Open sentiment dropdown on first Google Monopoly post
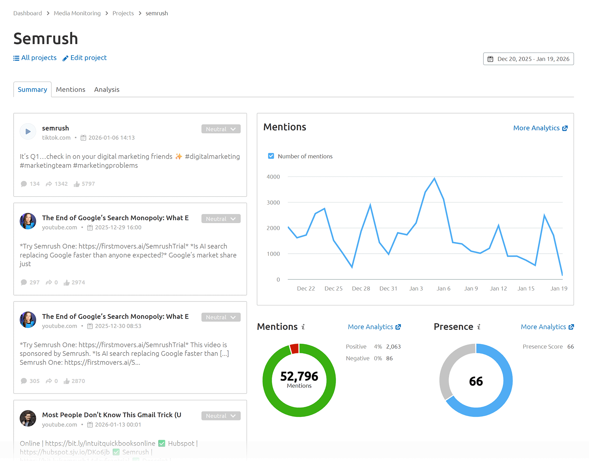Viewport: 589px width, 461px height. click(x=221, y=218)
